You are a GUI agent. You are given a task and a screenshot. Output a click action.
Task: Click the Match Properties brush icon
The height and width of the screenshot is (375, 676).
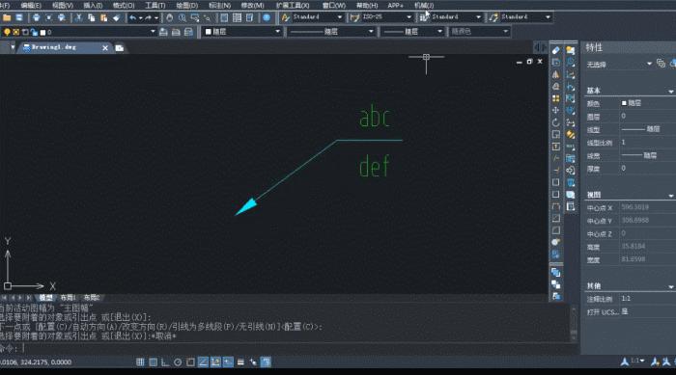pos(117,17)
